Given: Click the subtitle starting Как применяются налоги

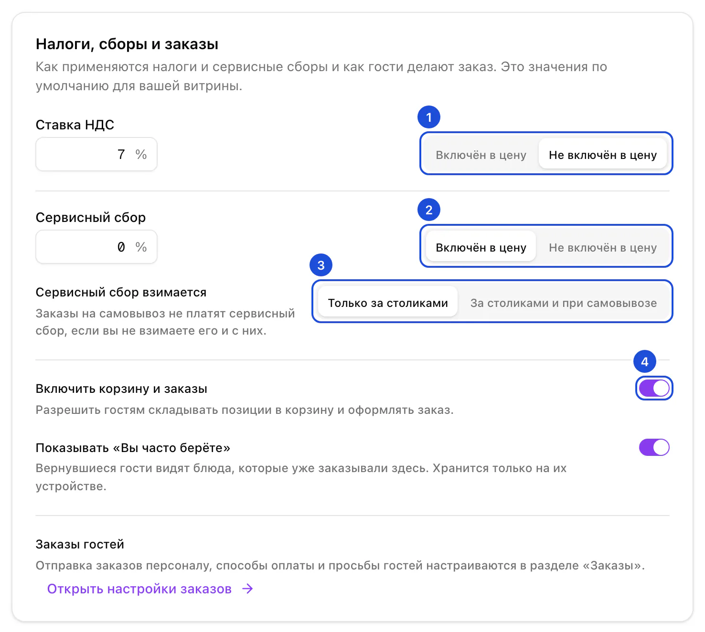Looking at the screenshot, I should 321,76.
